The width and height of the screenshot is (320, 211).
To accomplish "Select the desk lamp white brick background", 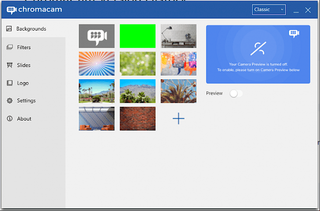I will click(178, 36).
